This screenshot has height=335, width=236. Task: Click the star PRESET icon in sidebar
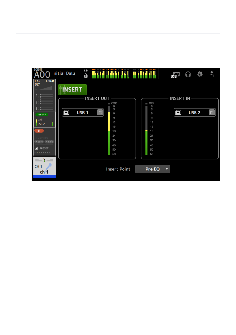36,148
